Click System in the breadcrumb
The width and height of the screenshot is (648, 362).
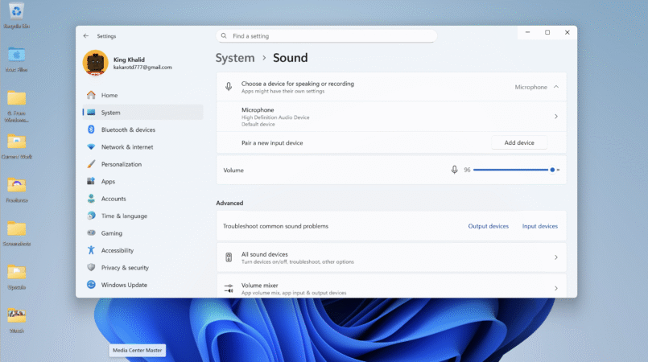click(x=235, y=58)
